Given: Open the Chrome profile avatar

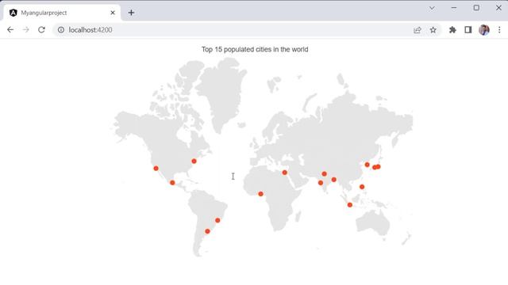Looking at the screenshot, I should click(x=484, y=30).
